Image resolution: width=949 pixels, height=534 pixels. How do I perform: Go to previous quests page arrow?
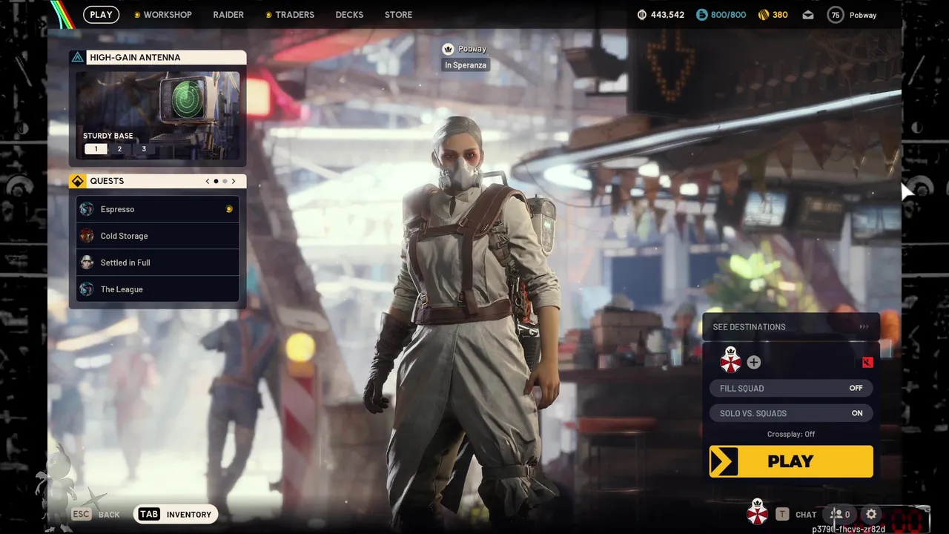click(x=208, y=181)
